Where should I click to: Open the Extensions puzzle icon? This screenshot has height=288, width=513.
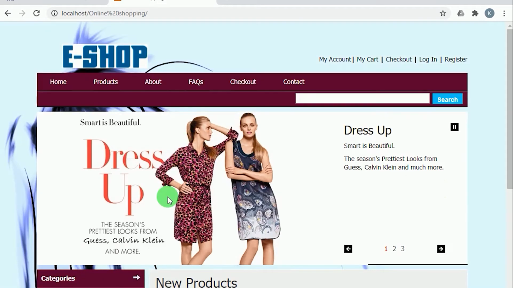click(475, 13)
